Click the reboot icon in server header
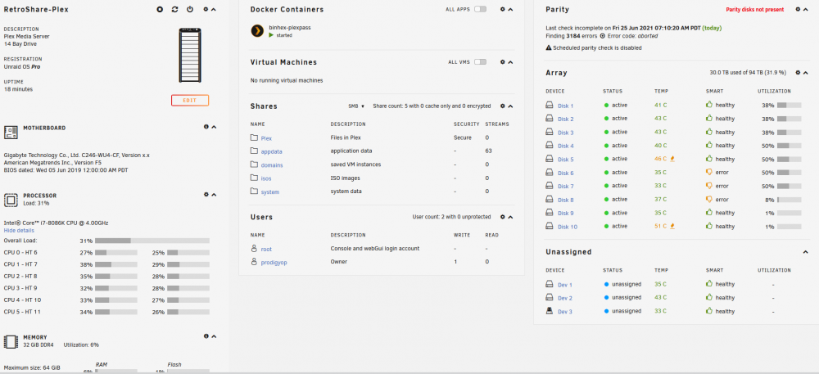This screenshot has width=819, height=374. coord(175,9)
